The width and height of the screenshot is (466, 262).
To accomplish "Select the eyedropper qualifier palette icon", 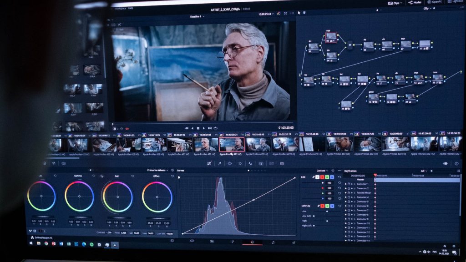I will (x=219, y=163).
